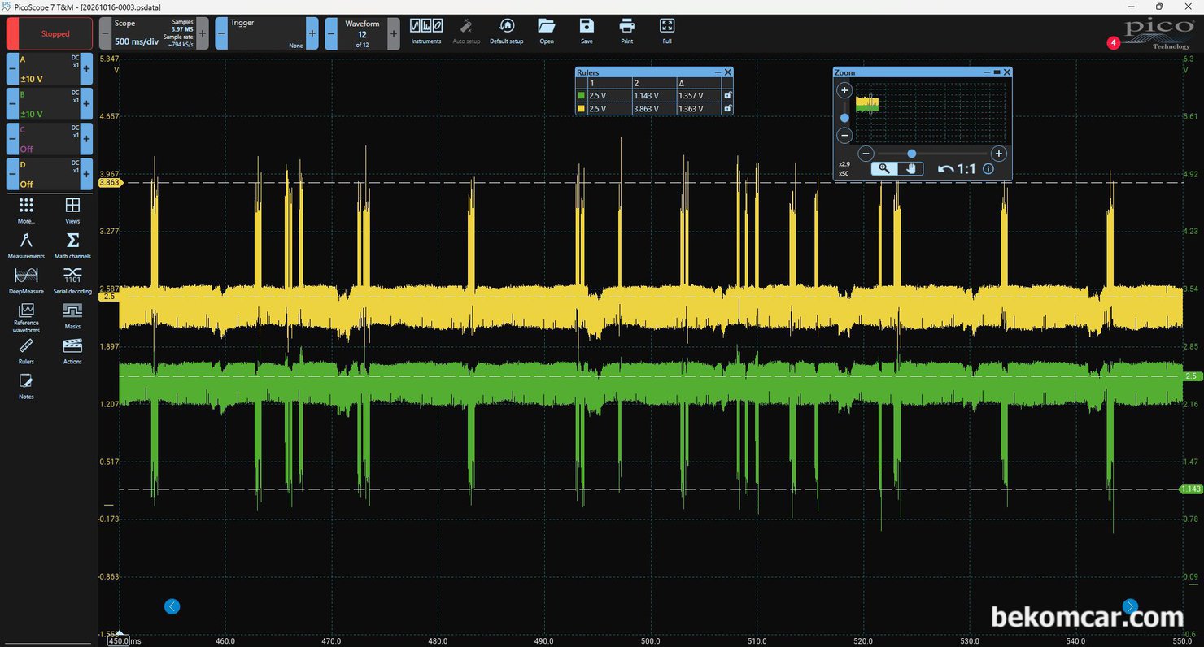Open the DeepMeasure tool
The height and width of the screenshot is (647, 1204).
26,280
